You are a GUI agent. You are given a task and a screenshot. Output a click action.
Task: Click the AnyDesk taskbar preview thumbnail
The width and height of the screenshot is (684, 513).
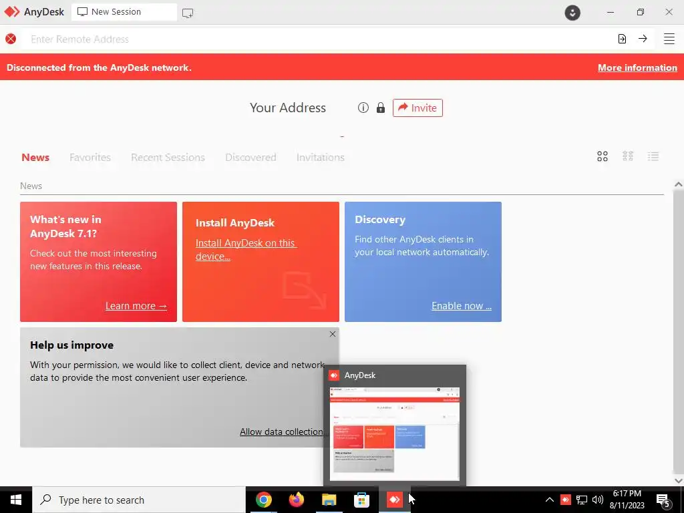click(x=394, y=434)
